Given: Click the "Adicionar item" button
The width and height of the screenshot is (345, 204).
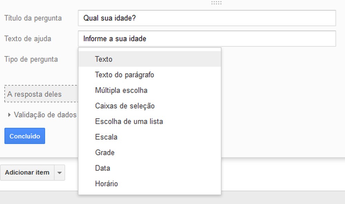Looking at the screenshot, I should click(27, 172).
